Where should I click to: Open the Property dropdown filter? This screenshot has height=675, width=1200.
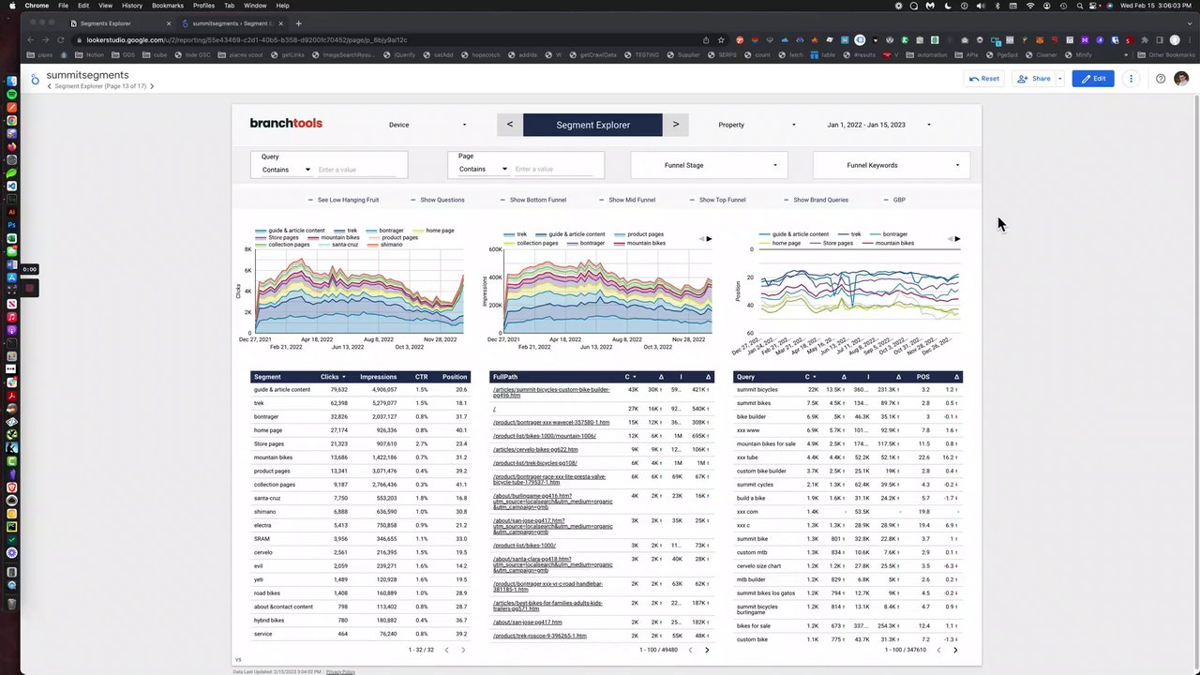[x=757, y=125]
